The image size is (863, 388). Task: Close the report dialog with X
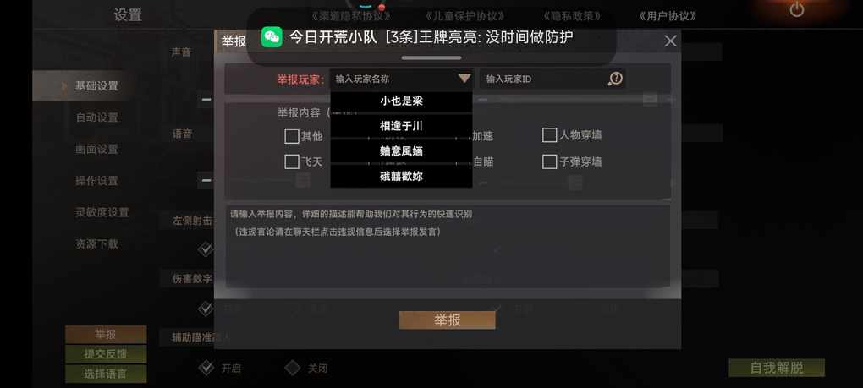coord(670,41)
